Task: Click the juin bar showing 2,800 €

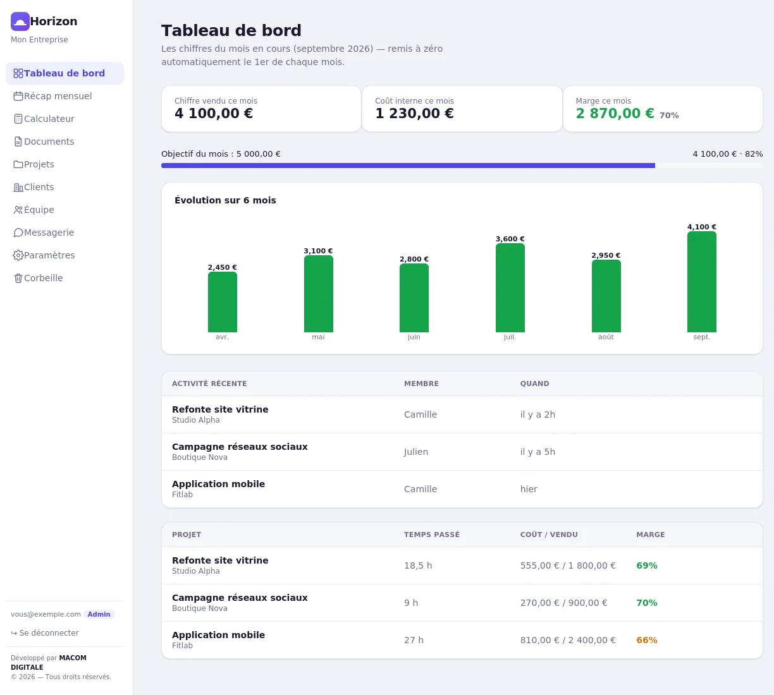Action: [x=414, y=298]
